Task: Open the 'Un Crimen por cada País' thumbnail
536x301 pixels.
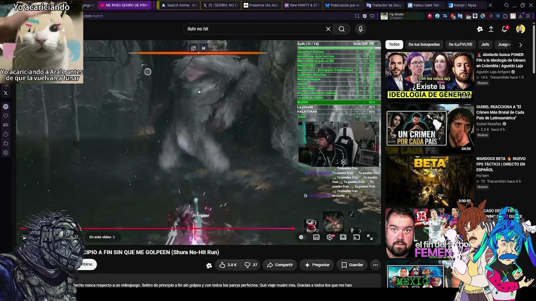Action: 430,128
